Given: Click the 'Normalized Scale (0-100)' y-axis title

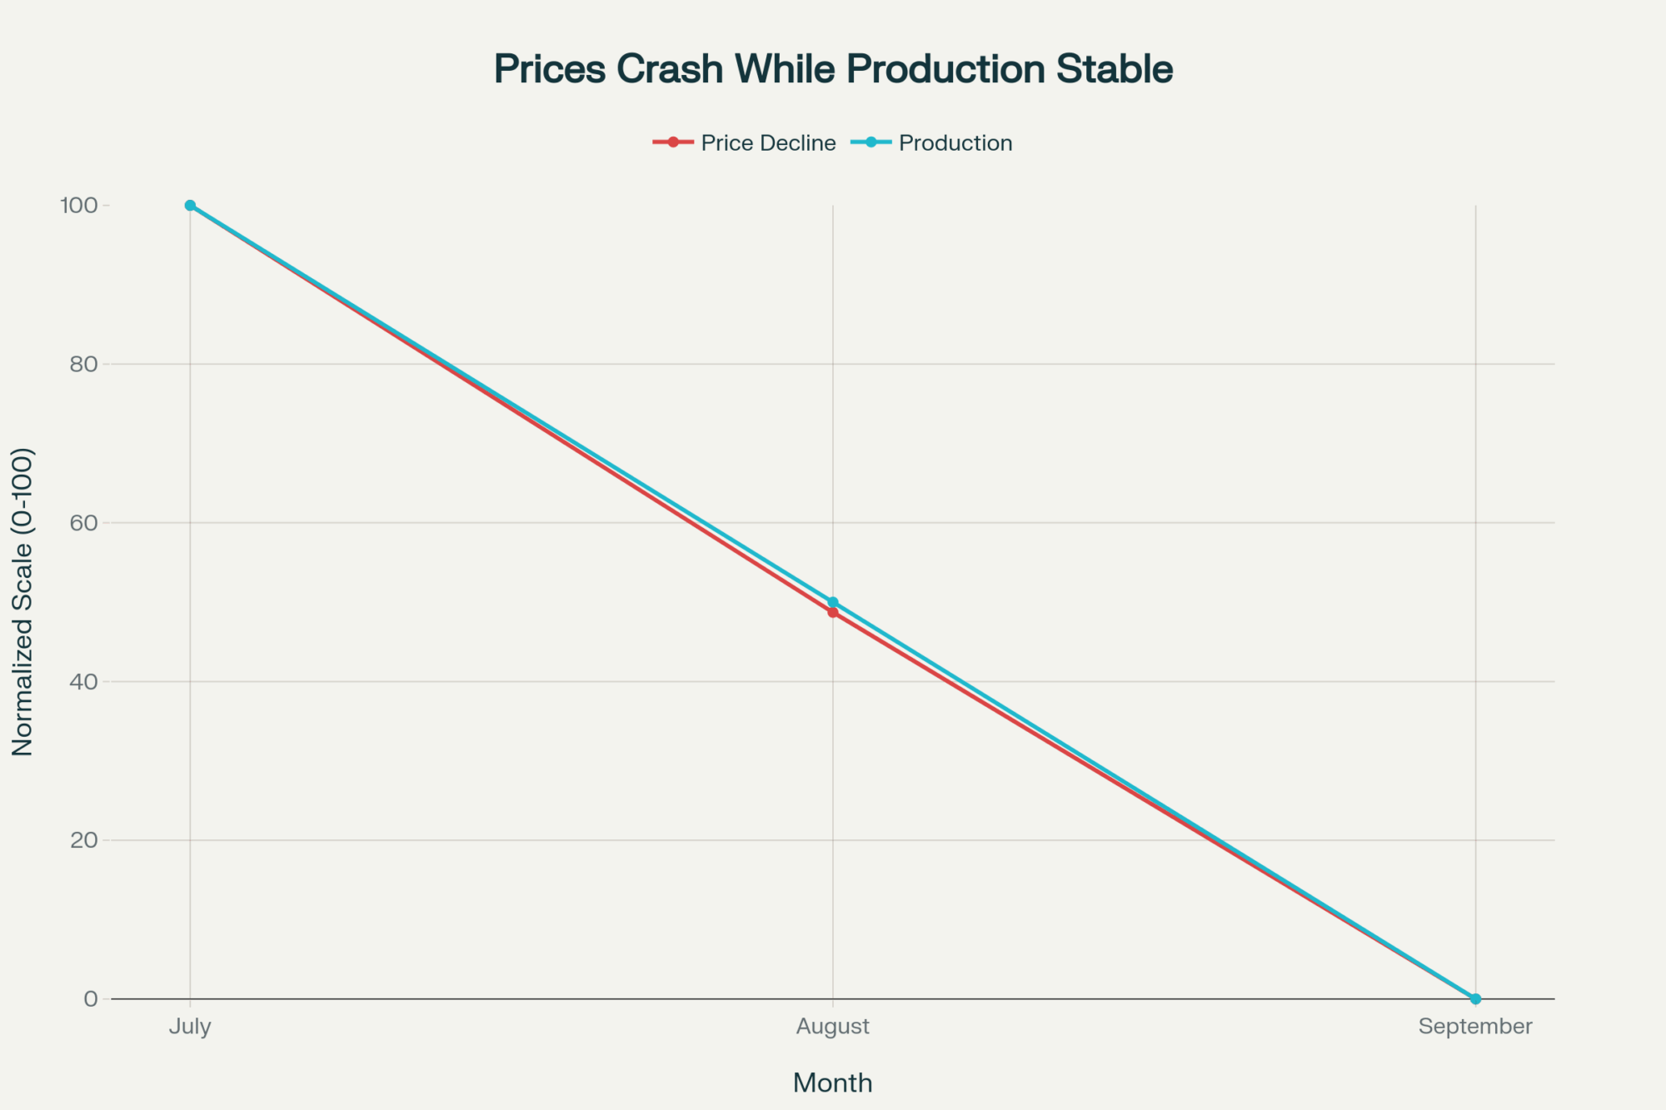Looking at the screenshot, I should [23, 602].
